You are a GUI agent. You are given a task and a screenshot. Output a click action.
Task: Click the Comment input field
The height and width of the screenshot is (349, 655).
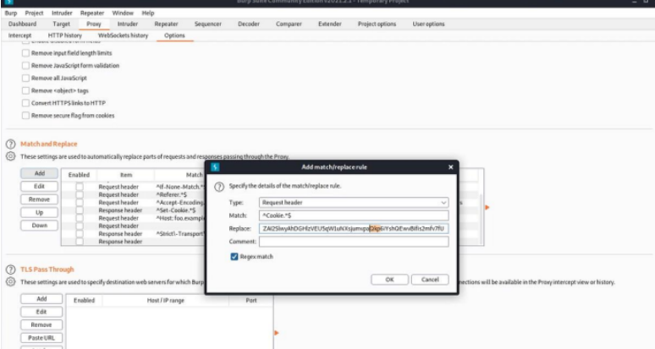354,242
